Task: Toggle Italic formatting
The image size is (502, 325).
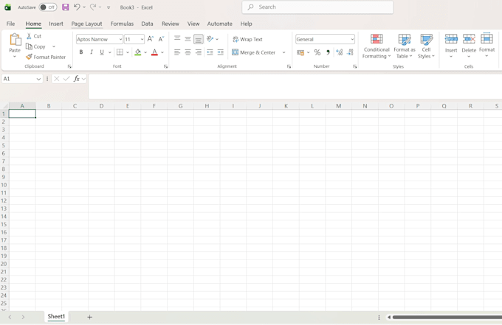Action: pos(92,52)
